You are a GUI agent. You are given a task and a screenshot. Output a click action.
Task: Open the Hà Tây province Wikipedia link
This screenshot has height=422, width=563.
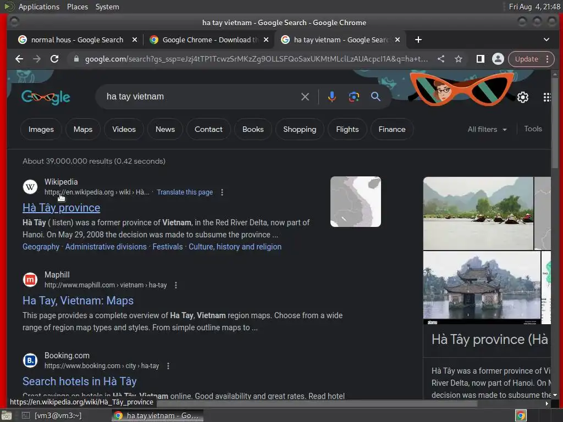[x=62, y=208]
